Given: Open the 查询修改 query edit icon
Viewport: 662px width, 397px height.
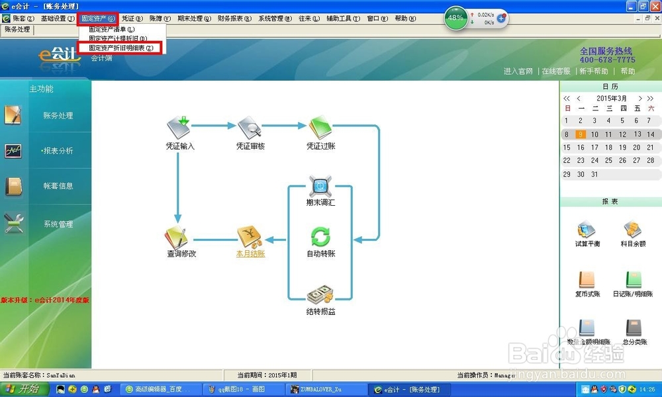Looking at the screenshot, I should point(176,237).
